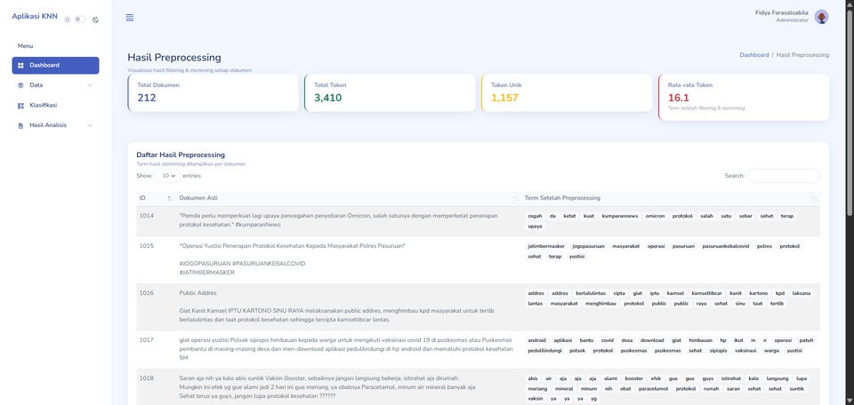Click the user avatar picture

[821, 17]
